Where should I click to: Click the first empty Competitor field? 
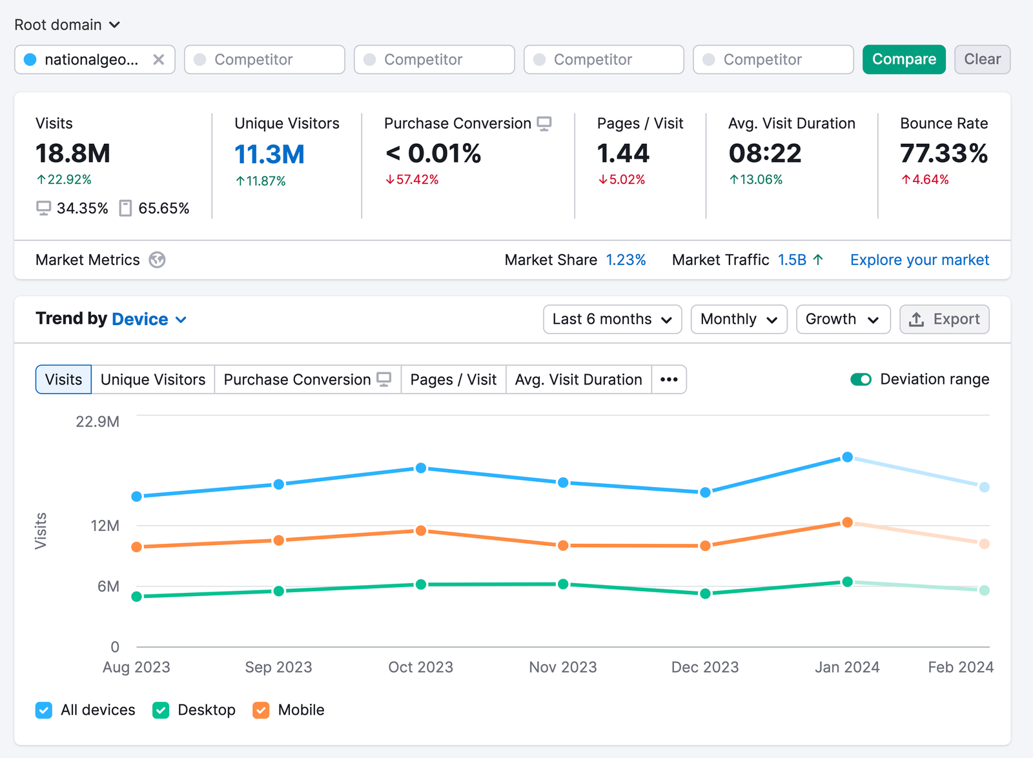pos(264,59)
